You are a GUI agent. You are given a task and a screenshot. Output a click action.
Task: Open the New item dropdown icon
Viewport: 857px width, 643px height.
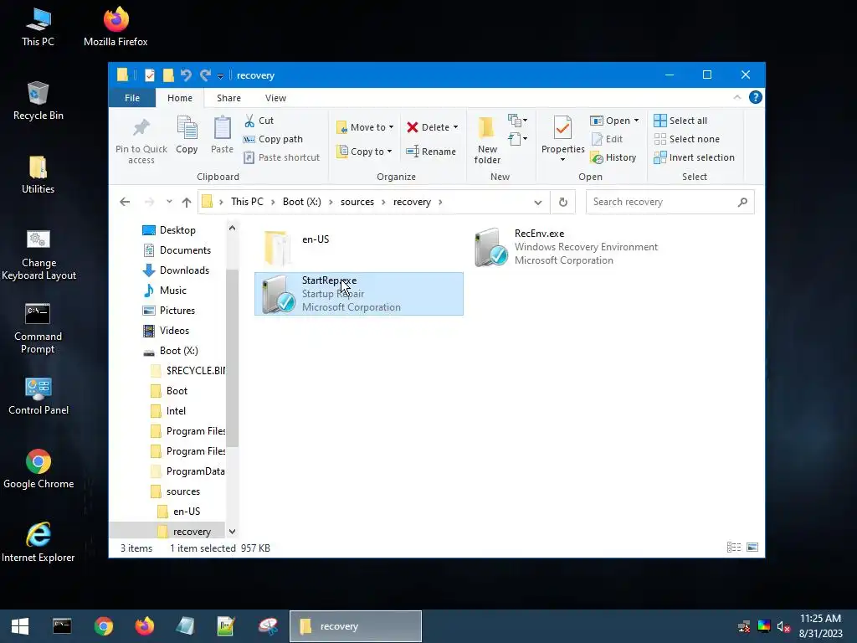coord(517,120)
